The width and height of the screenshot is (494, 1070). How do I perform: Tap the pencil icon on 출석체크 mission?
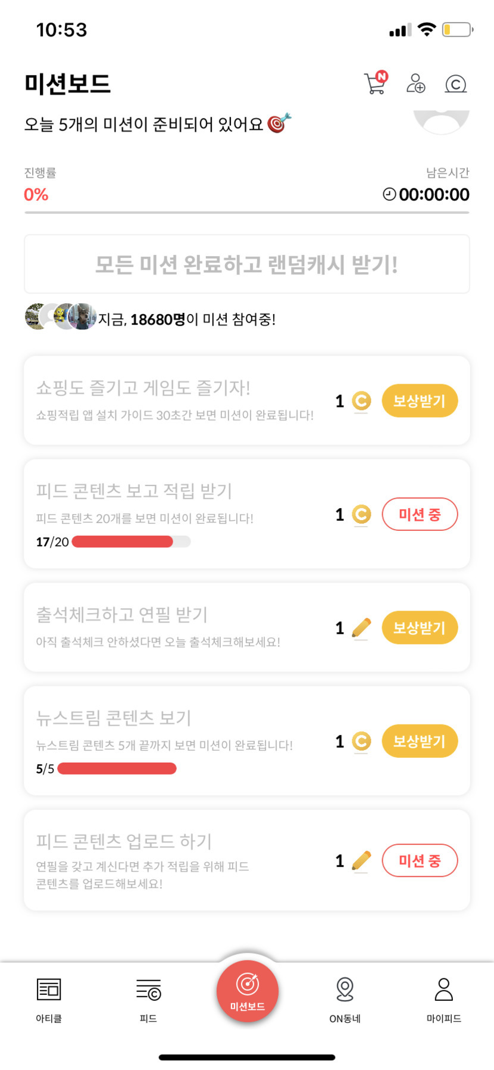pyautogui.click(x=361, y=628)
